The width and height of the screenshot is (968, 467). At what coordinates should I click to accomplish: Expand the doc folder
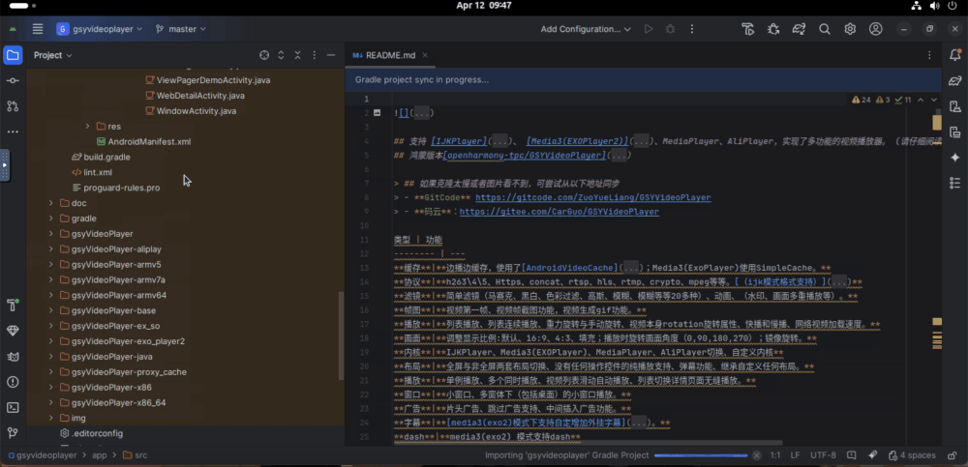pyautogui.click(x=51, y=203)
